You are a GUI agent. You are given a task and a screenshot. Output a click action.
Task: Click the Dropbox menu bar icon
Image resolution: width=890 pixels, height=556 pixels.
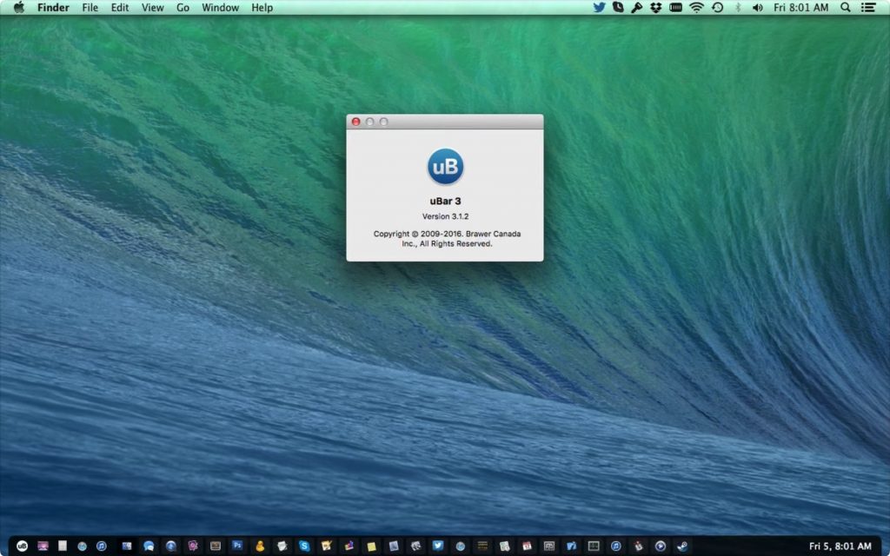coord(654,8)
